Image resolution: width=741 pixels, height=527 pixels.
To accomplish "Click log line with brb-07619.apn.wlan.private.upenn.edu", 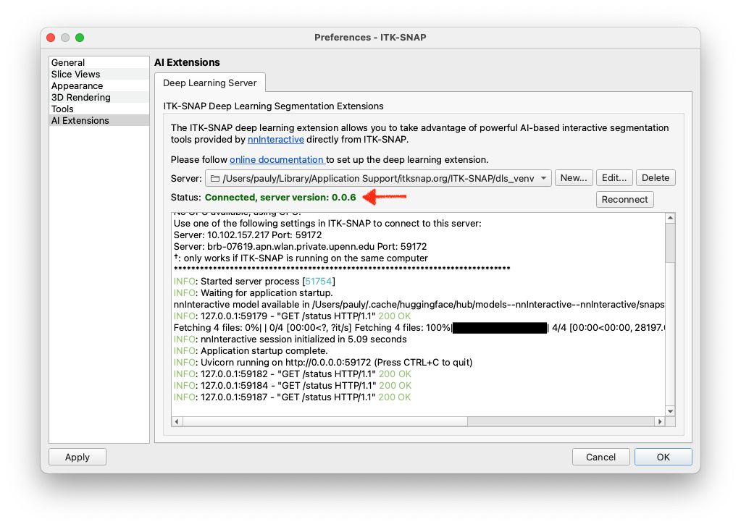I will [x=300, y=247].
